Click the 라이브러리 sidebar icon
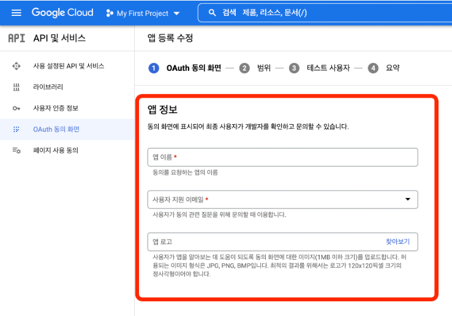The image size is (452, 316). point(17,87)
